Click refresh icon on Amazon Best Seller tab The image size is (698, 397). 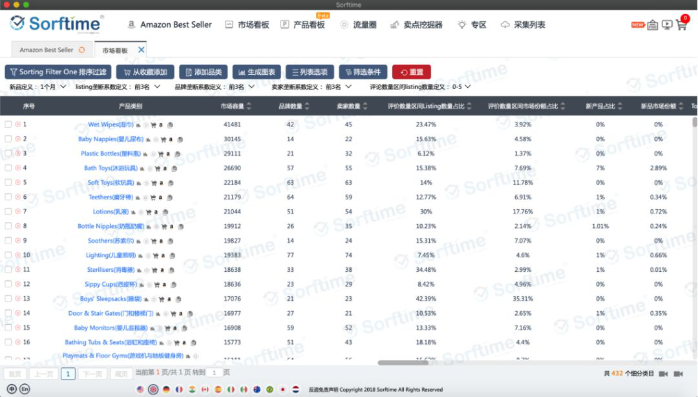coord(82,50)
